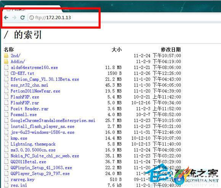Click the Foxmail.exe link
The width and height of the screenshot is (221, 188).
click(24, 115)
